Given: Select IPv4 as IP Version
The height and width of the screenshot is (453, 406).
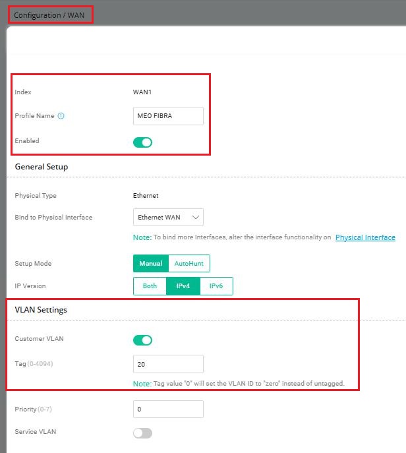Looking at the screenshot, I should 183,286.
